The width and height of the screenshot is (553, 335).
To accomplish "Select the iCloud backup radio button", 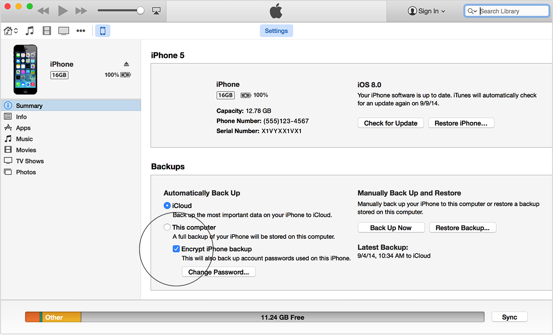I will pos(167,206).
